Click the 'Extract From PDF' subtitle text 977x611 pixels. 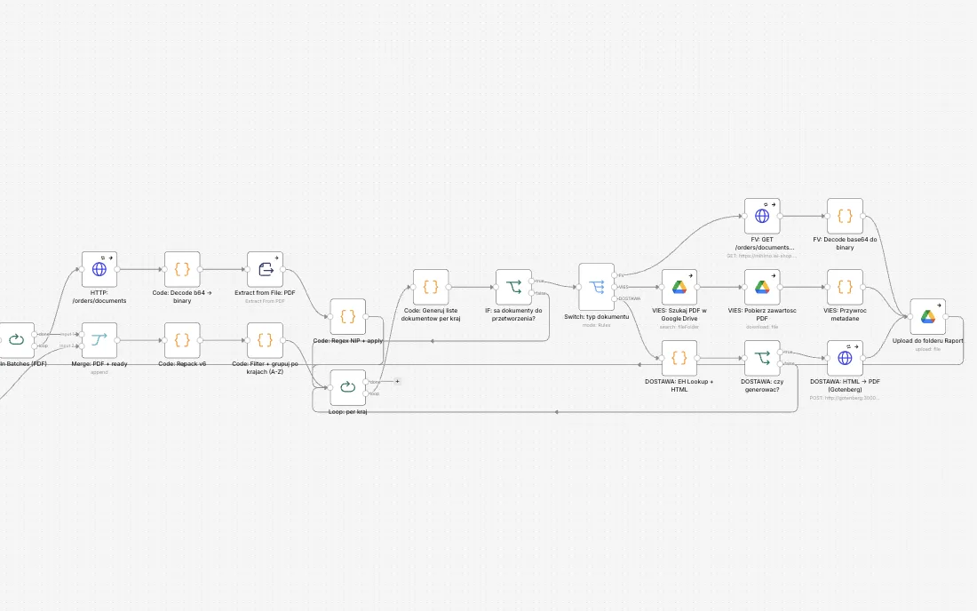[265, 301]
